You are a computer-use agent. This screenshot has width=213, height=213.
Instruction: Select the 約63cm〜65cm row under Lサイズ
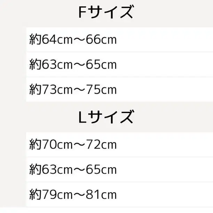(119, 169)
